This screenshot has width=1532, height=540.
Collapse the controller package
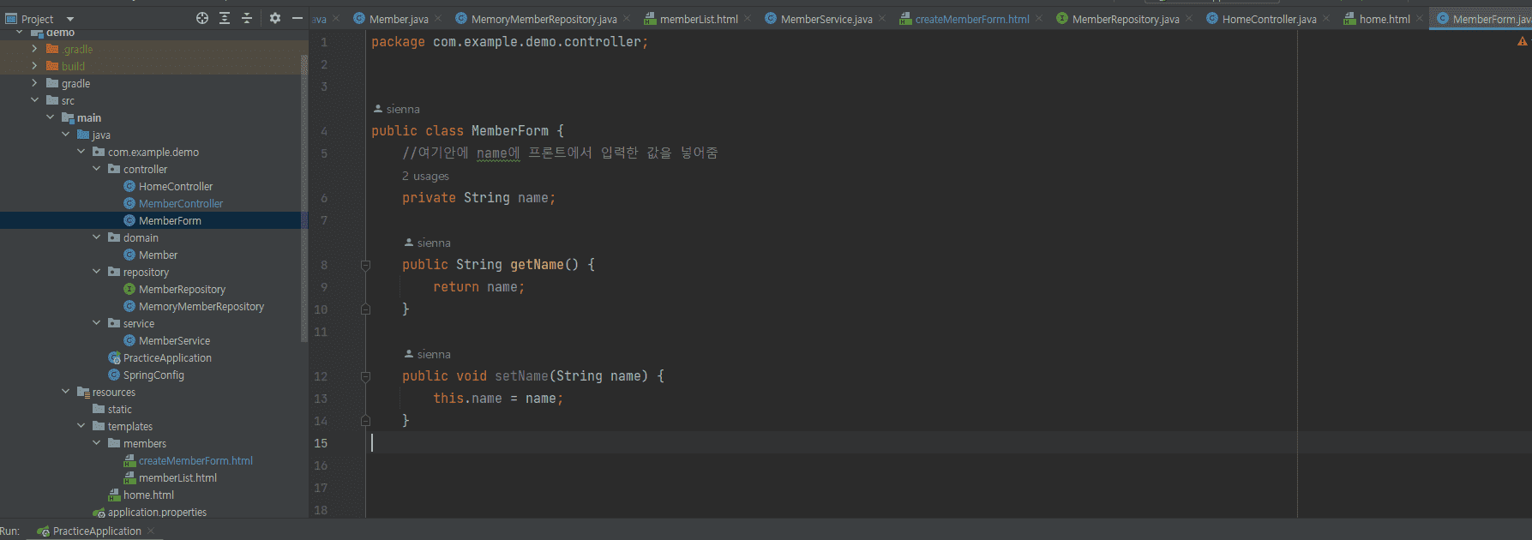96,169
